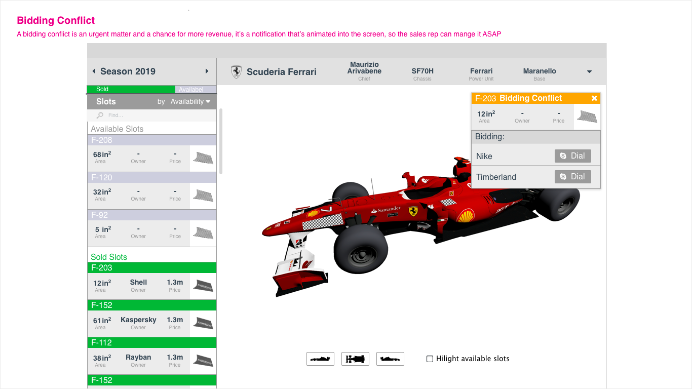
Task: Click the Kaspersky slot thumbnail
Action: (x=203, y=324)
